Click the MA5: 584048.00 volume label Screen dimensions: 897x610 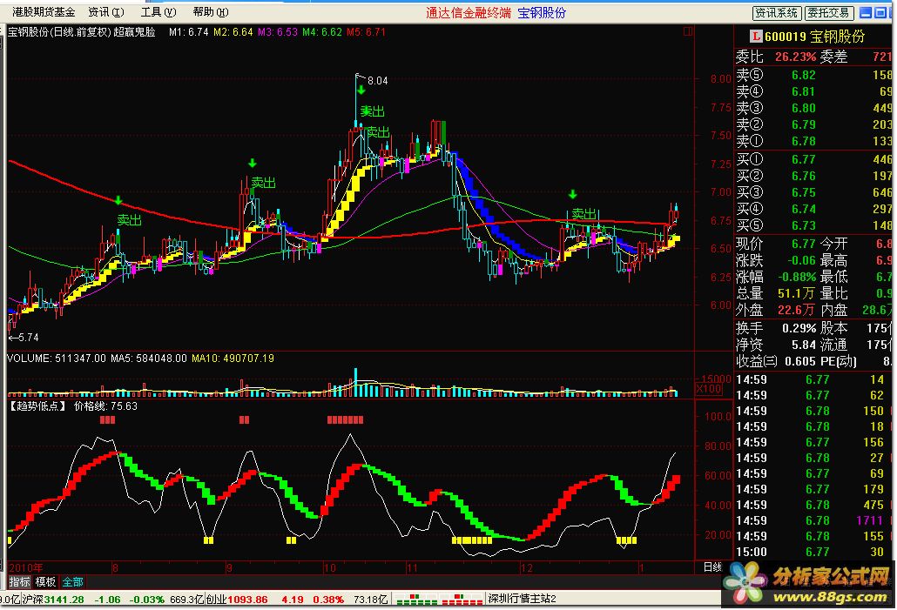pos(149,359)
